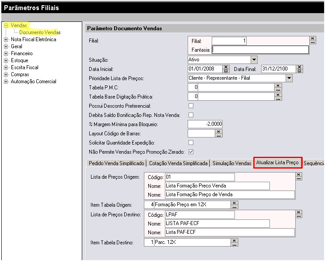Clear Item Tabela Destino field
The width and height of the screenshot is (325, 261).
pos(234,240)
